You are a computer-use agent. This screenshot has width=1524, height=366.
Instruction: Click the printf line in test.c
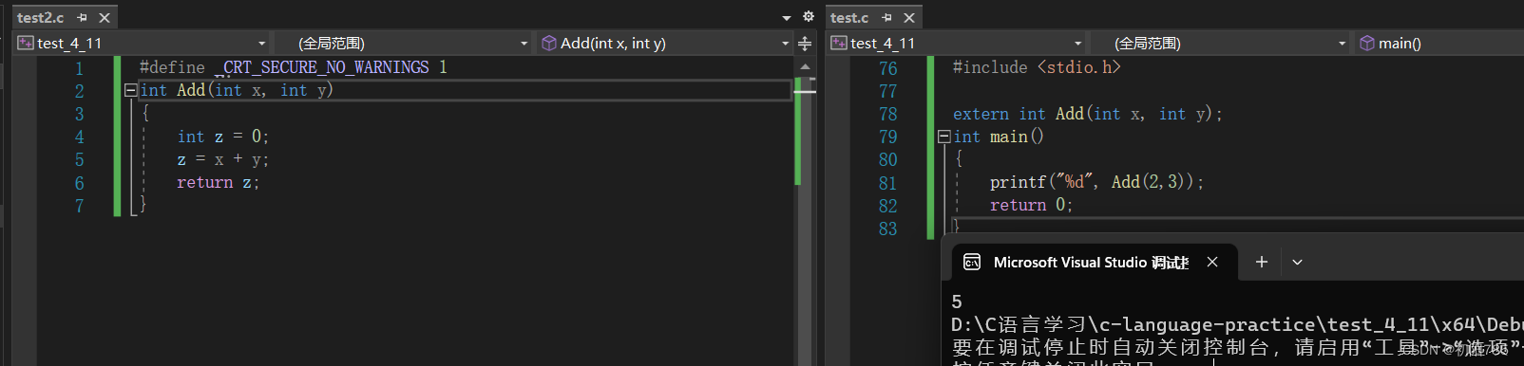1096,182
